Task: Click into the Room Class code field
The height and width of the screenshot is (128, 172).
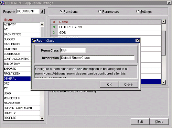Action: 73,50
